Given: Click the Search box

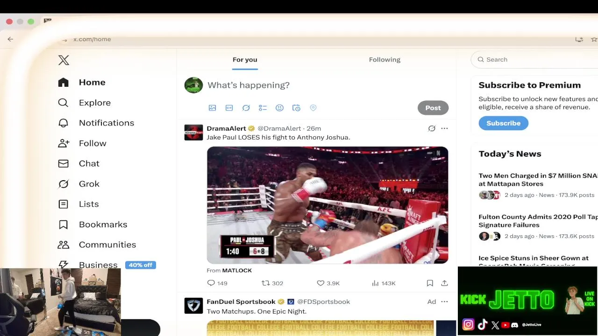Looking at the screenshot, I should [x=534, y=59].
